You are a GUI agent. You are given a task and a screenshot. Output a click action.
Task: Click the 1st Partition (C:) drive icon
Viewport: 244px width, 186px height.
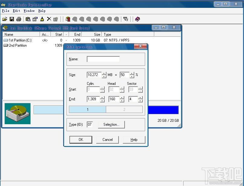6,40
